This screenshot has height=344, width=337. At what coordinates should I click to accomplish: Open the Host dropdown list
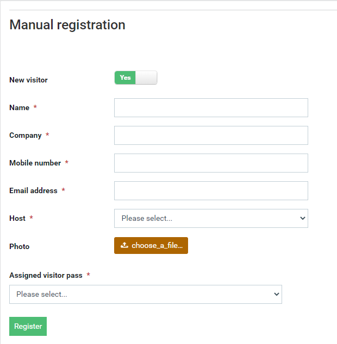point(211,218)
